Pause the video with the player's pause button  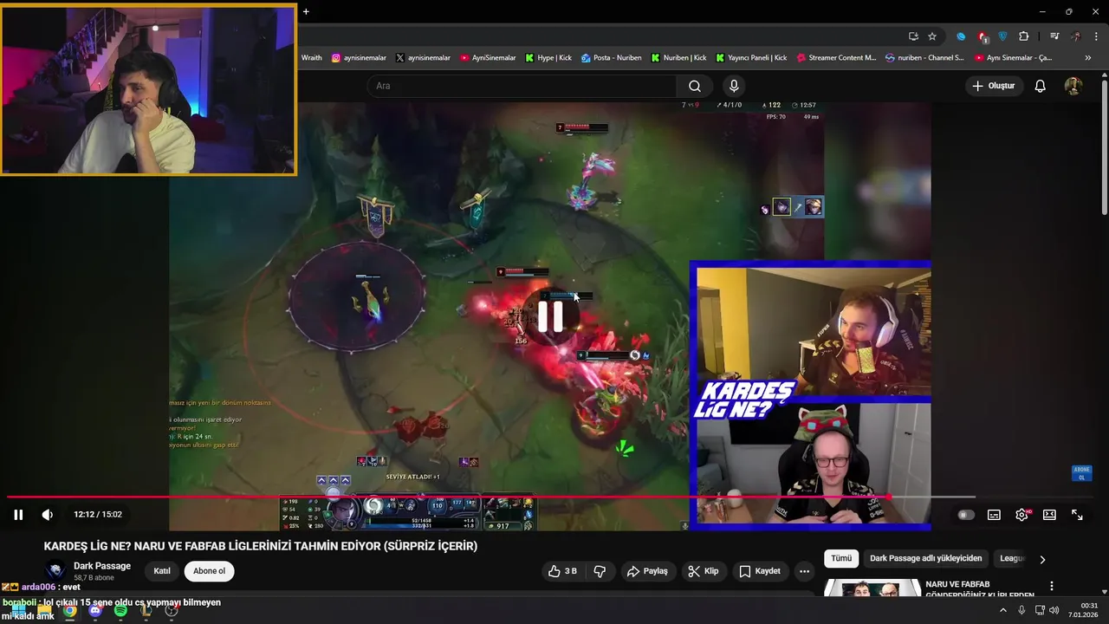(x=18, y=515)
